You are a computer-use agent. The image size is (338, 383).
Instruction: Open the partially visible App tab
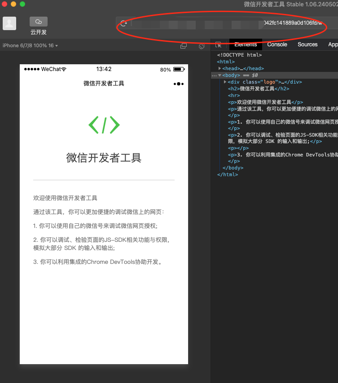(333, 45)
